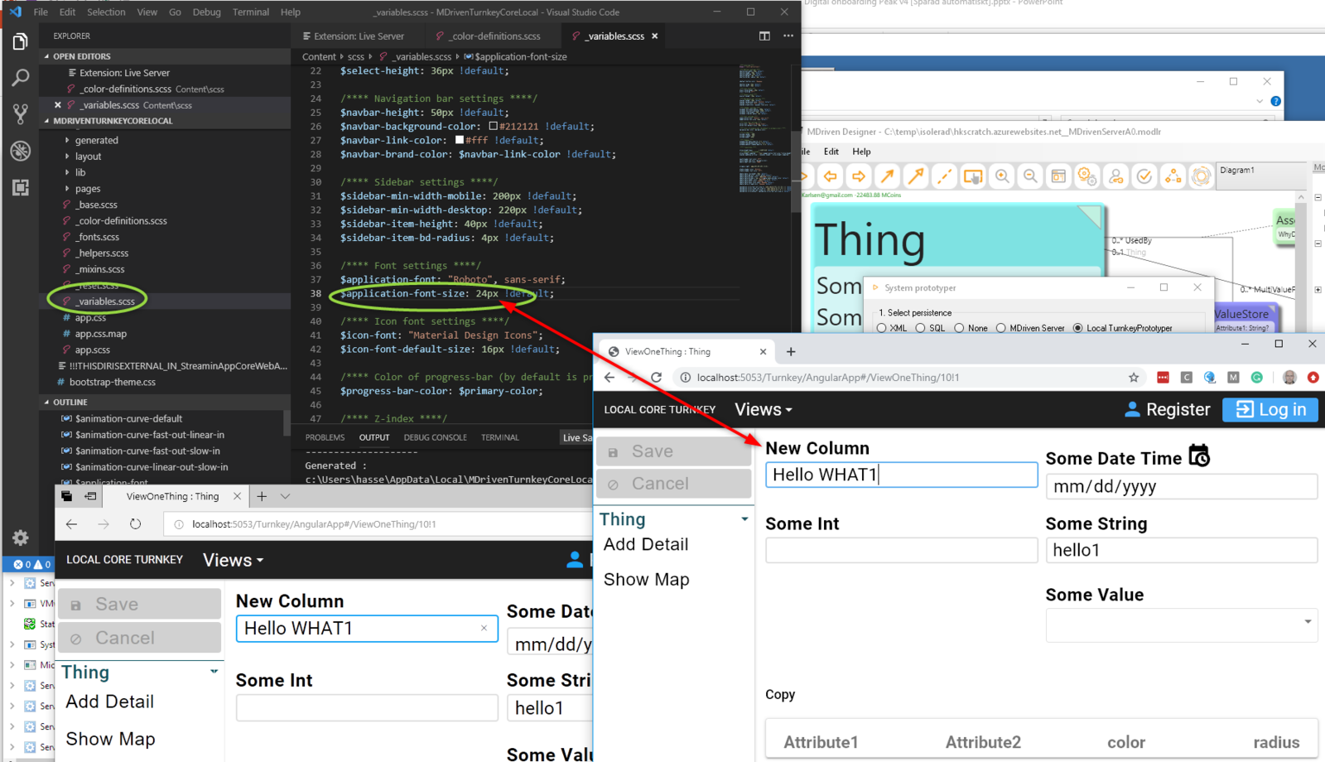Open the Search view in VS Code activity bar
This screenshot has width=1325, height=762.
point(20,78)
